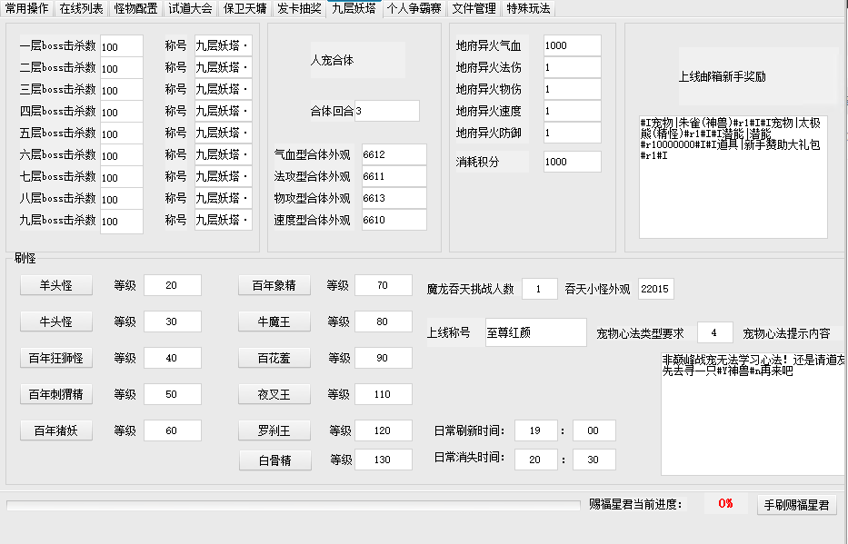Click the 百花羞 button

click(274, 358)
